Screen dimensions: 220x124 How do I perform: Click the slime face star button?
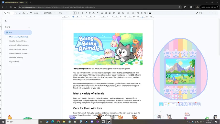pyautogui.click(x=167, y=53)
